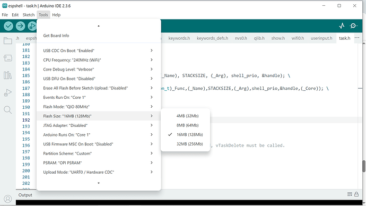The image size is (366, 206).
Task: Click line number 187 in gutter
Action: [26, 88]
